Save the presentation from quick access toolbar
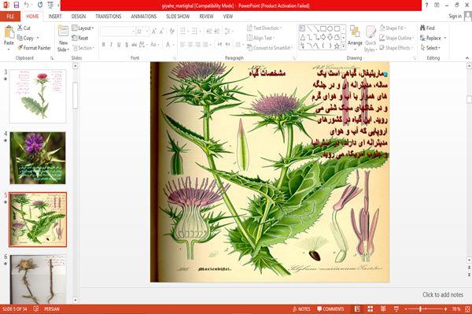This screenshot has height=314, width=472. 17,5
